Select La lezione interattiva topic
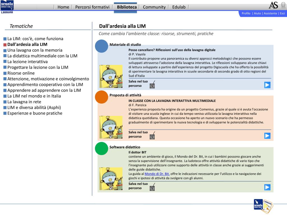 (x=27, y=62)
